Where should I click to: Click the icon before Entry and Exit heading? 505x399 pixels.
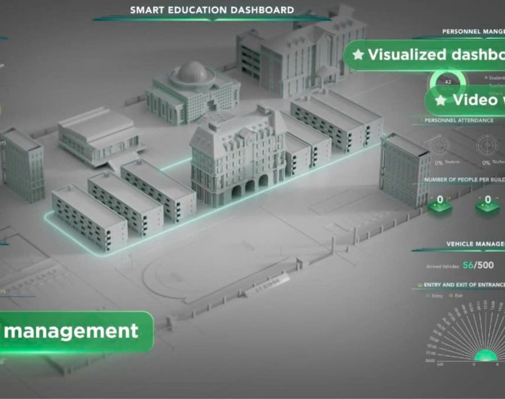tap(420, 285)
